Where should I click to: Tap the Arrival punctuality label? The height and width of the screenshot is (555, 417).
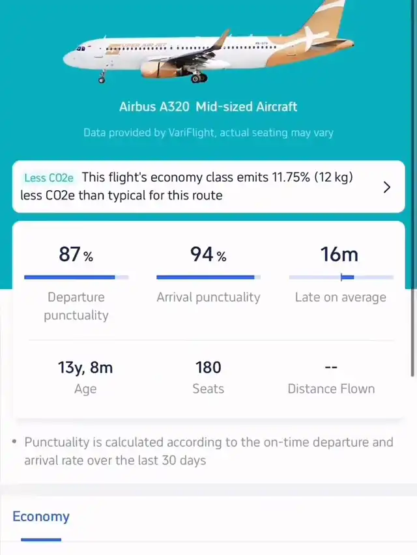(x=208, y=297)
